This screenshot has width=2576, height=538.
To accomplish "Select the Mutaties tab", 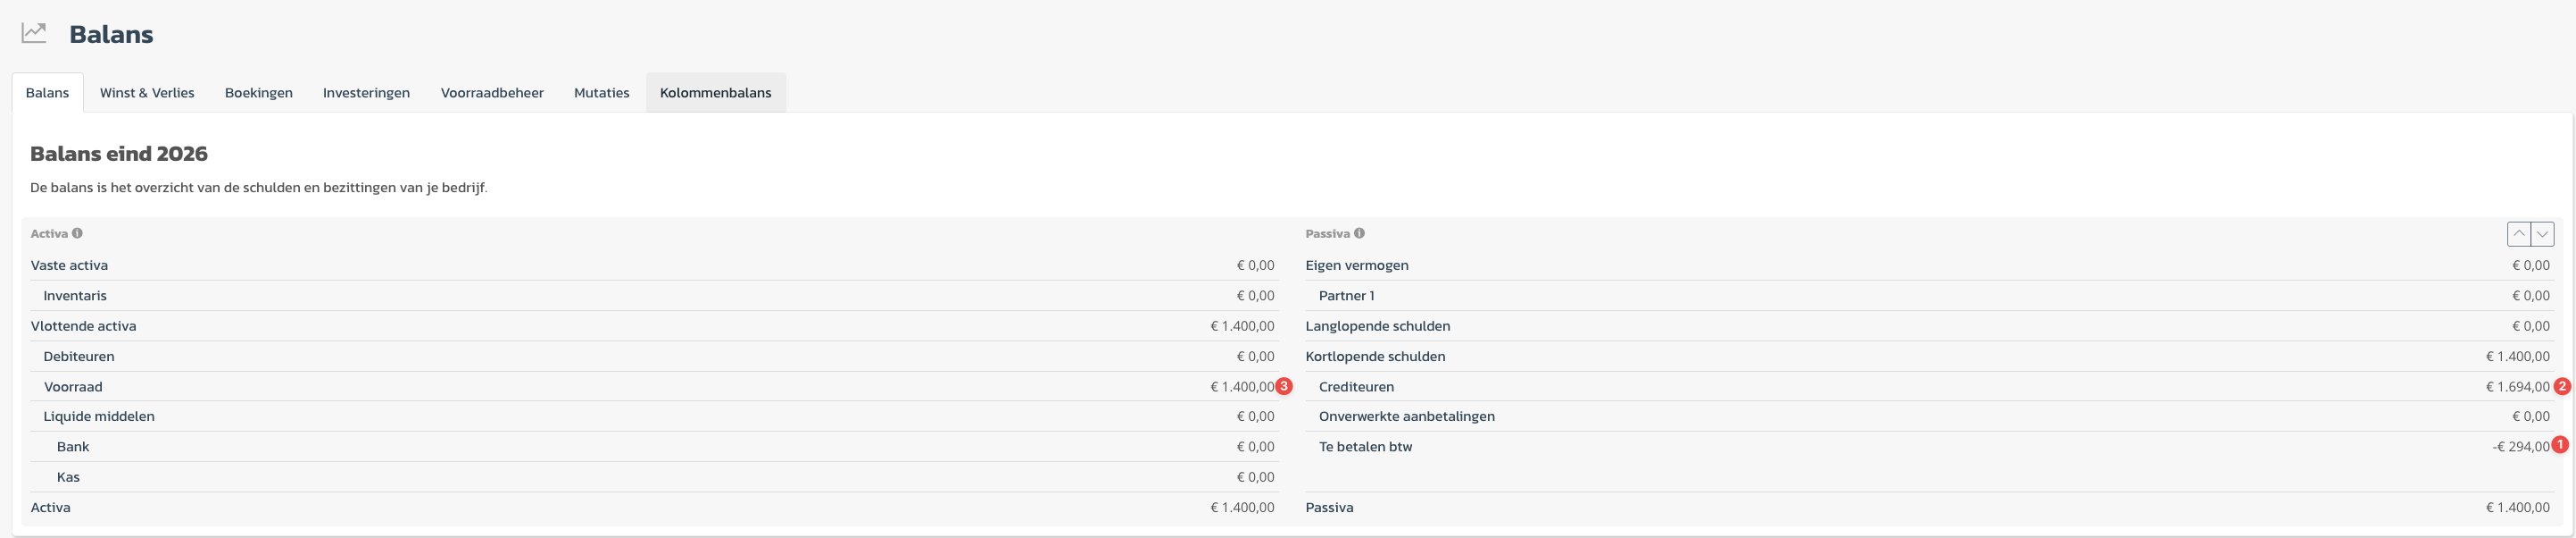I will pos(601,93).
